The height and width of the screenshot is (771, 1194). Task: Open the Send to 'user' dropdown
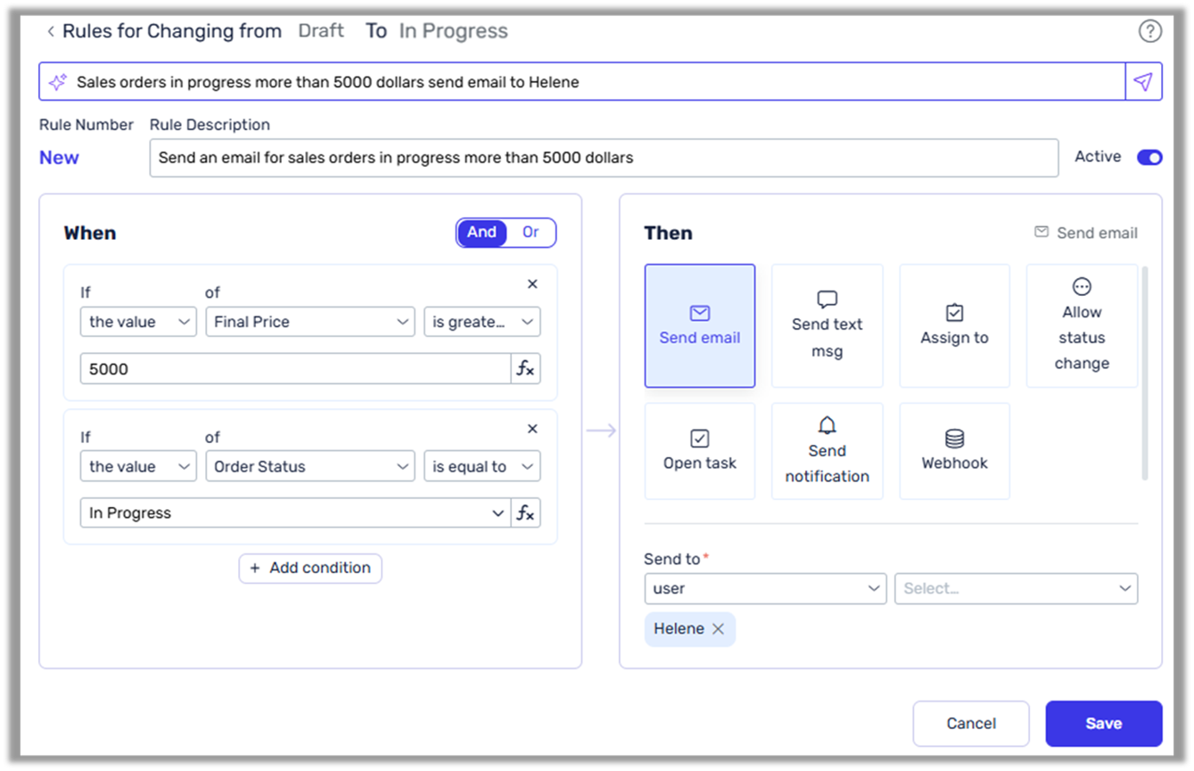[x=764, y=588]
